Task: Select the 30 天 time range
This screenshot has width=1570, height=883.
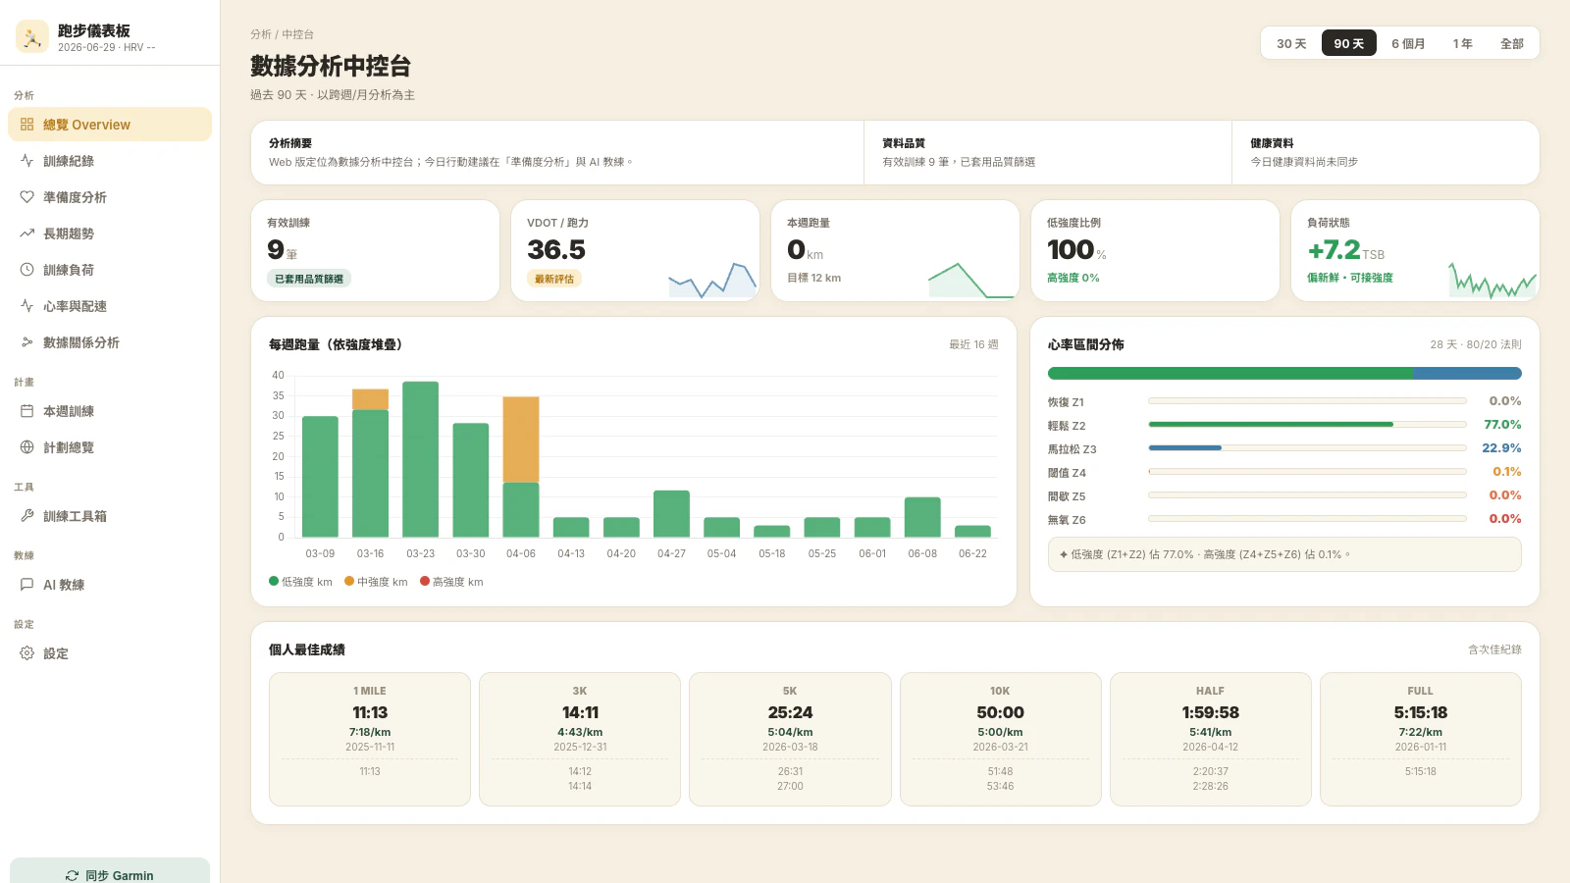Action: (x=1291, y=43)
